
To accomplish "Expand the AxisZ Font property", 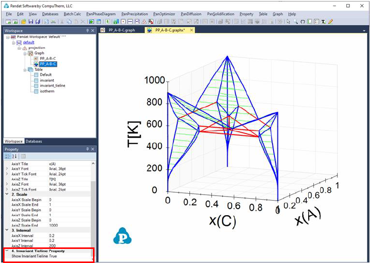I will click(7, 184).
